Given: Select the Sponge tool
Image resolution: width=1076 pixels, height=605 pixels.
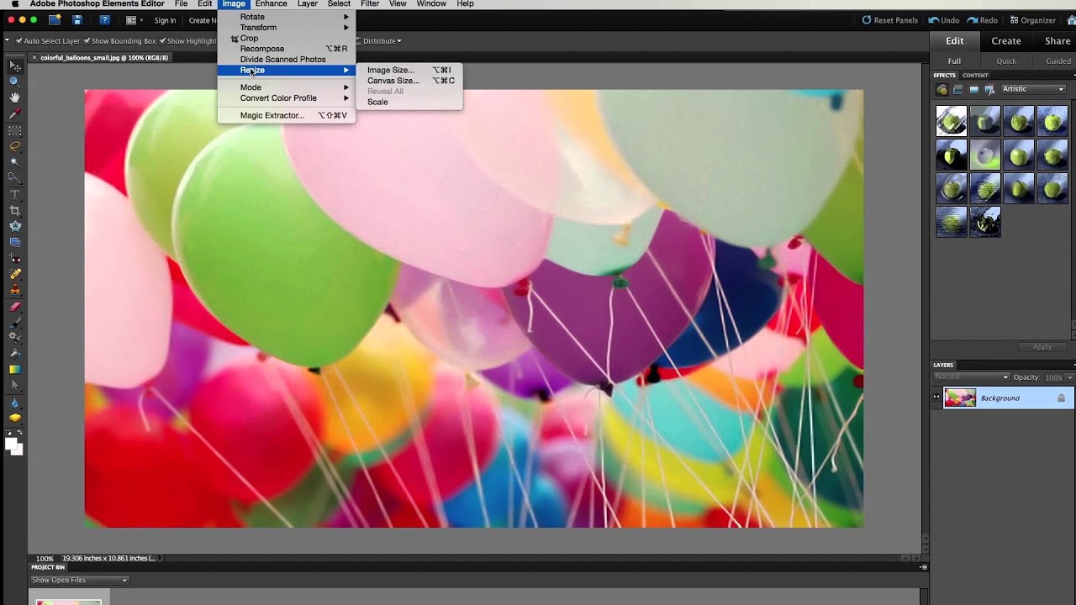Looking at the screenshot, I should (15, 419).
